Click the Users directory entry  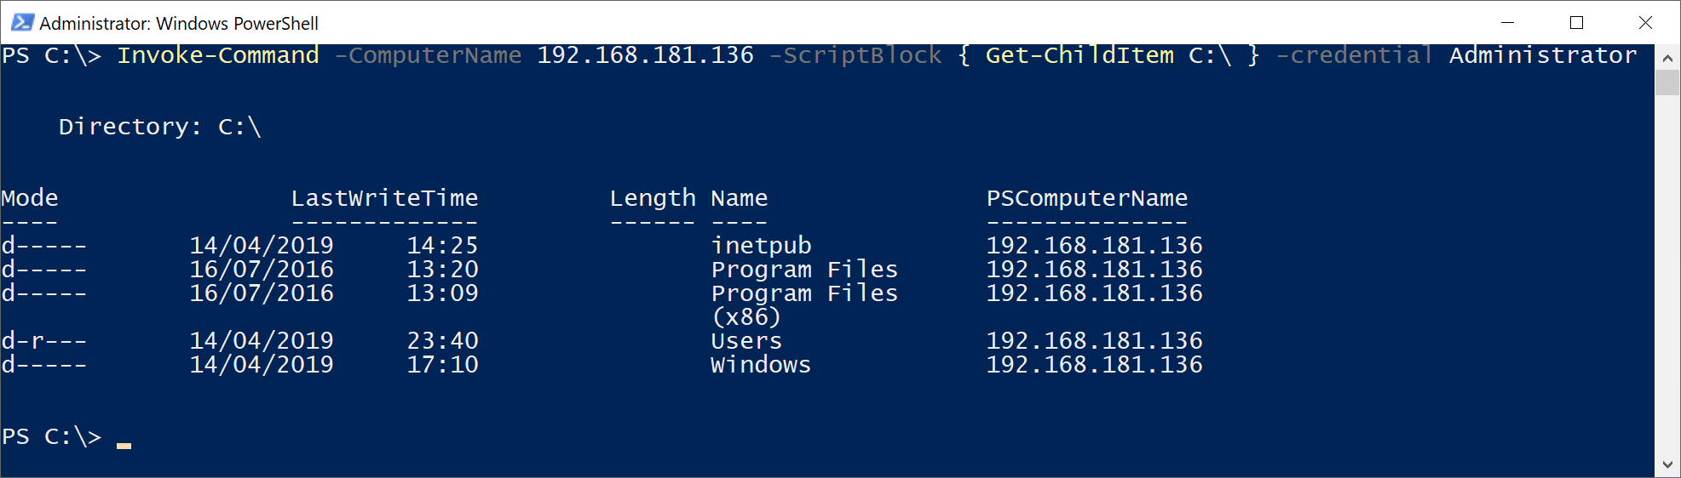tap(746, 341)
